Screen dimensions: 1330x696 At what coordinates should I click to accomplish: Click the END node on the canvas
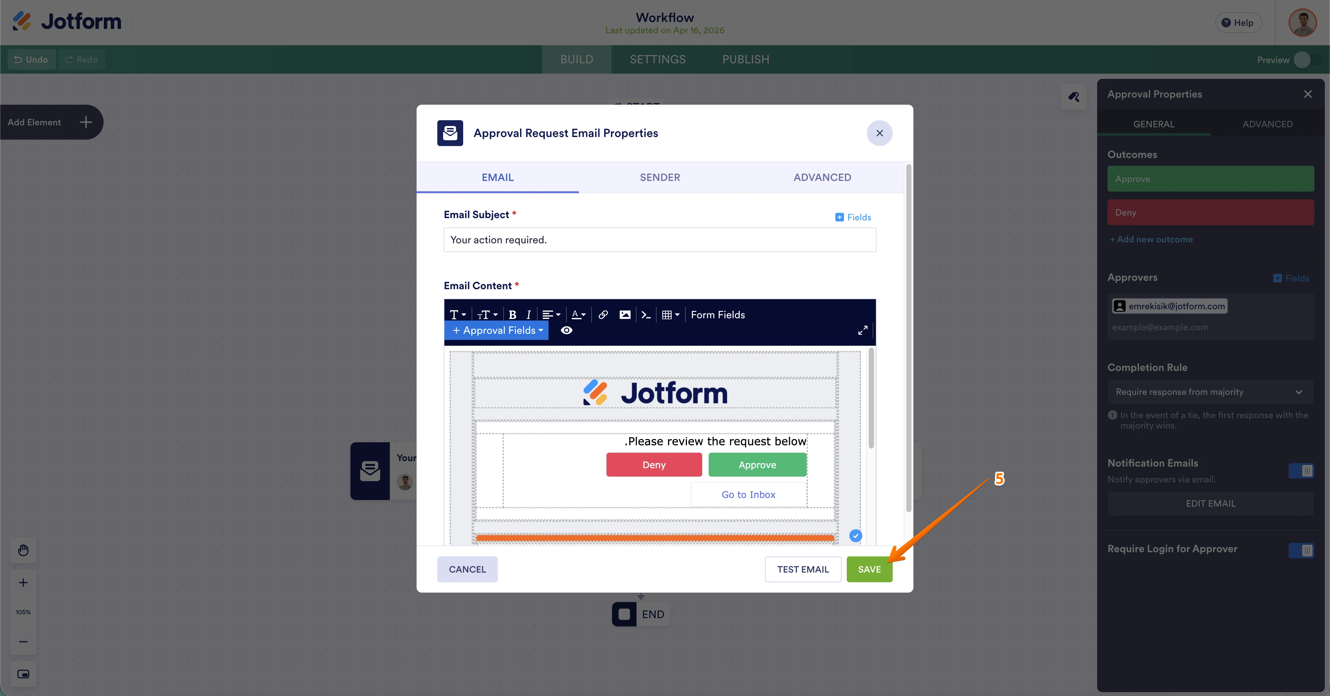click(641, 615)
